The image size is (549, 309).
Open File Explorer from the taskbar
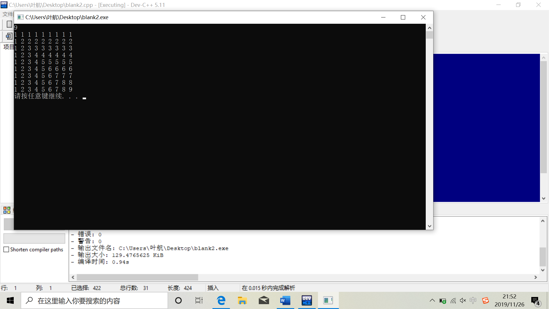coord(242,300)
